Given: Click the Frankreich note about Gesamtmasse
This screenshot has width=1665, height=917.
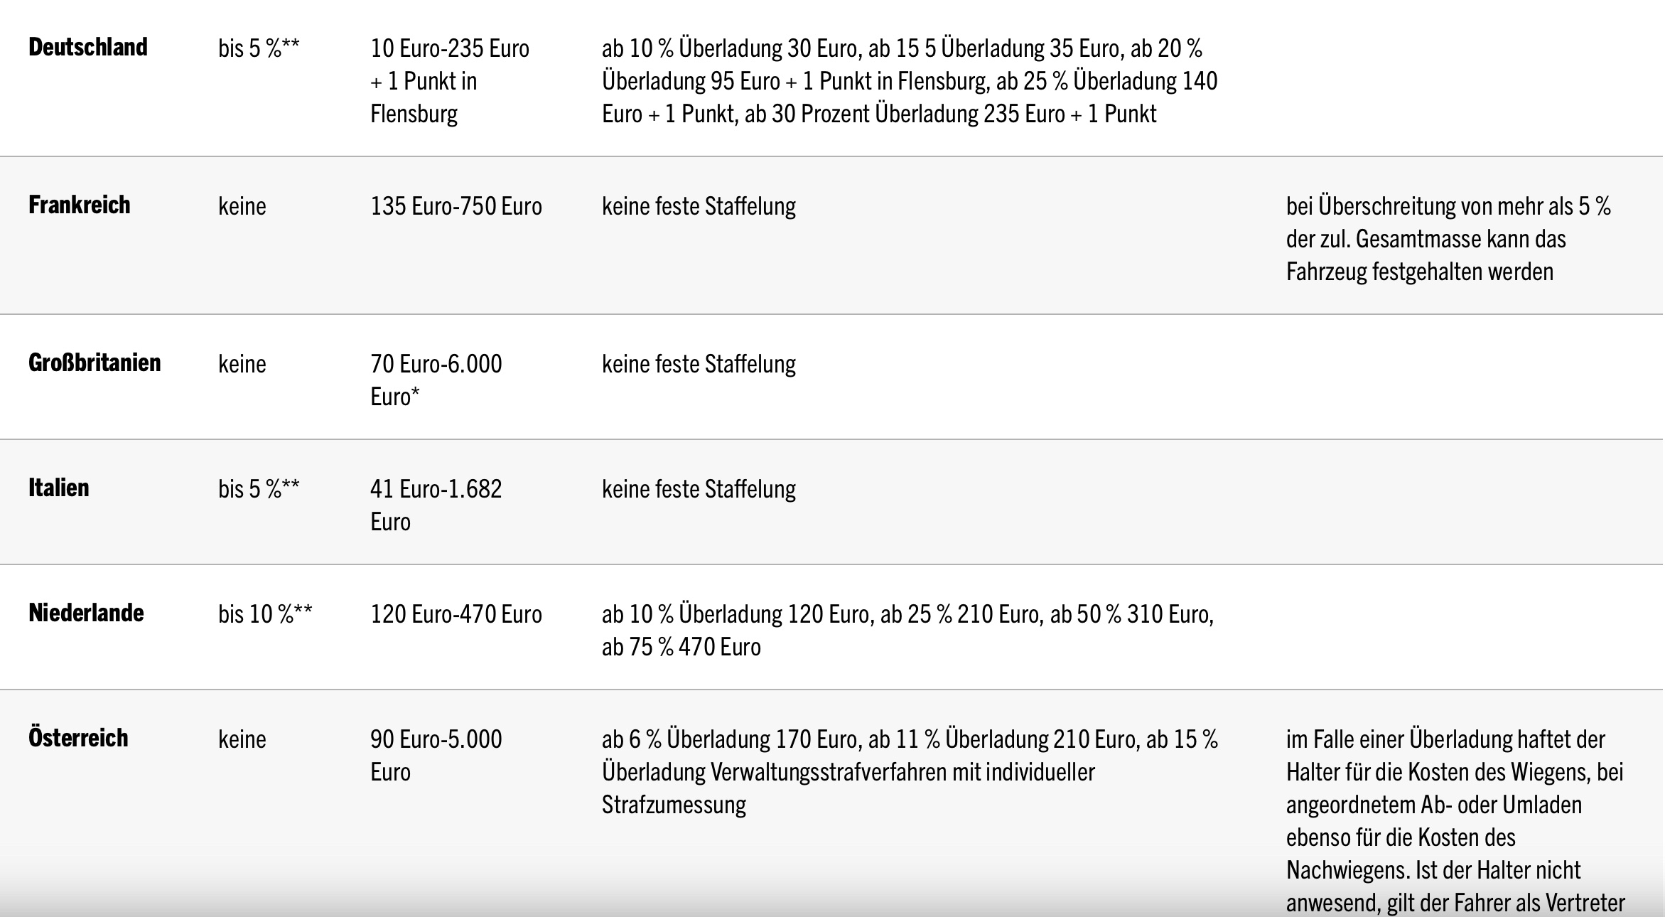Looking at the screenshot, I should 1448,239.
